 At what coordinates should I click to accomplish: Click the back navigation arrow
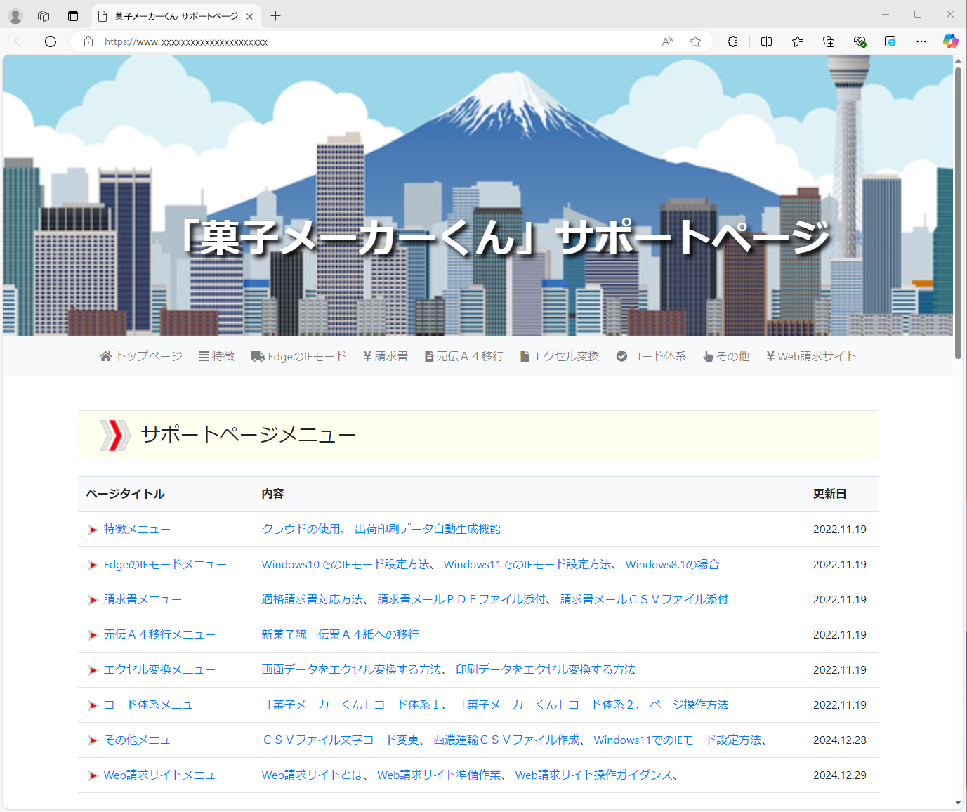(20, 41)
